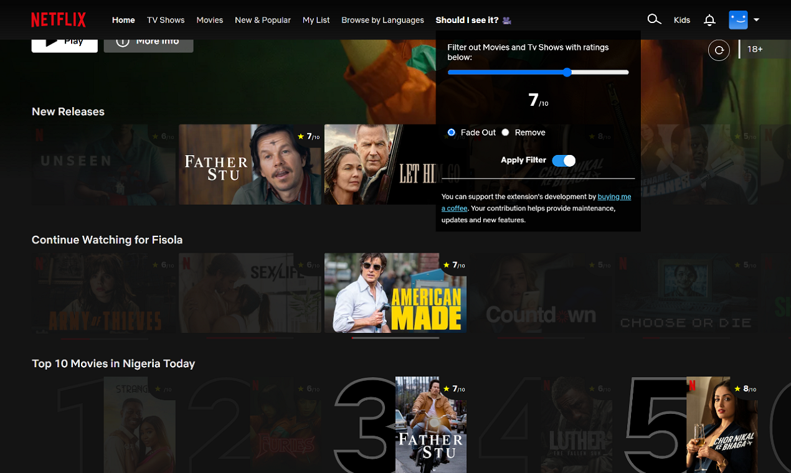Click Top 10 Movies in Nigeria Today heading
This screenshot has width=791, height=473.
pyautogui.click(x=113, y=363)
